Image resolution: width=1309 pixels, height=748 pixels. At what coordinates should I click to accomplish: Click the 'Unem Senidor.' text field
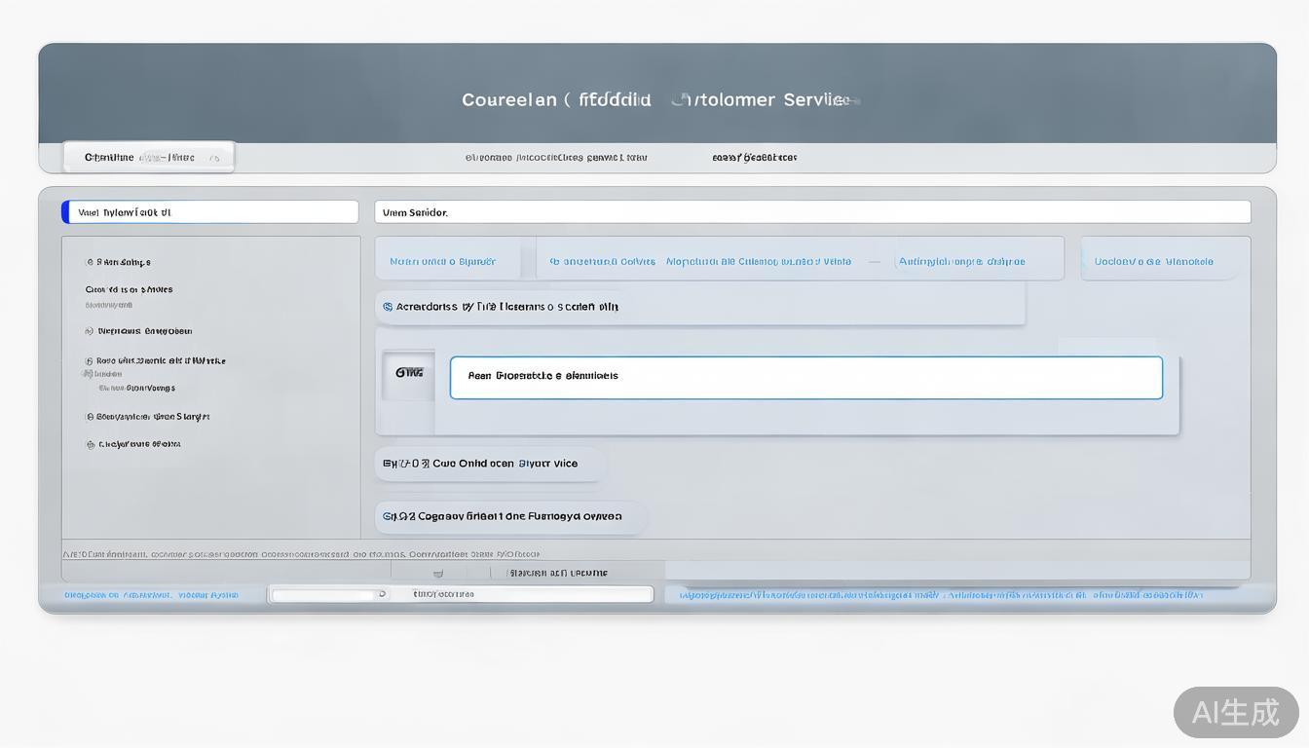click(811, 212)
